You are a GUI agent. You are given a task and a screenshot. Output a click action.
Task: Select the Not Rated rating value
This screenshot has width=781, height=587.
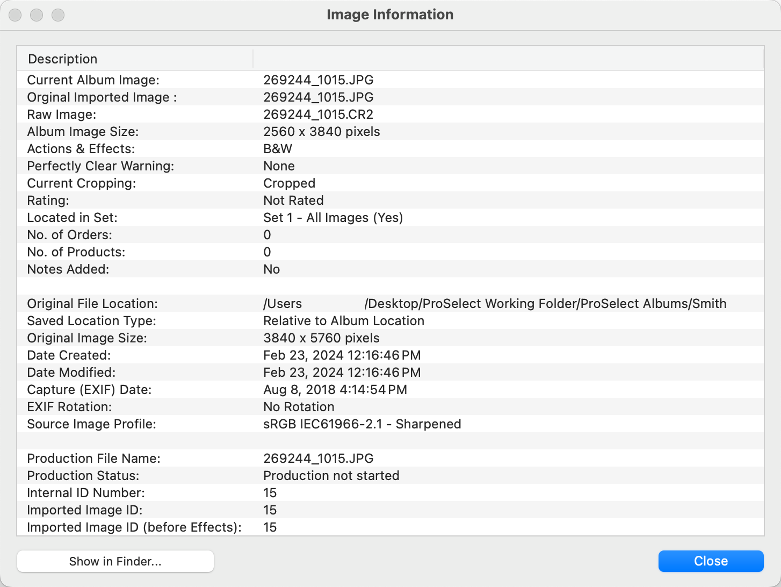click(293, 201)
